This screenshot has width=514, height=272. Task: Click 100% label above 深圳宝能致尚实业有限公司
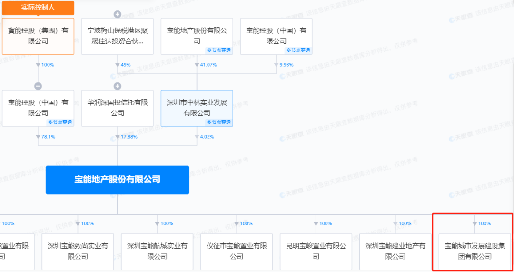point(88,223)
